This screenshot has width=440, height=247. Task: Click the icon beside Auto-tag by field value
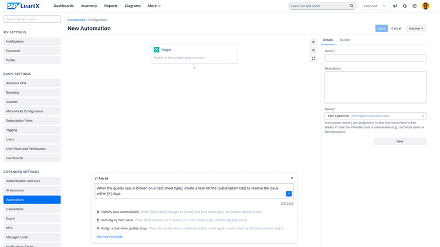point(98,220)
